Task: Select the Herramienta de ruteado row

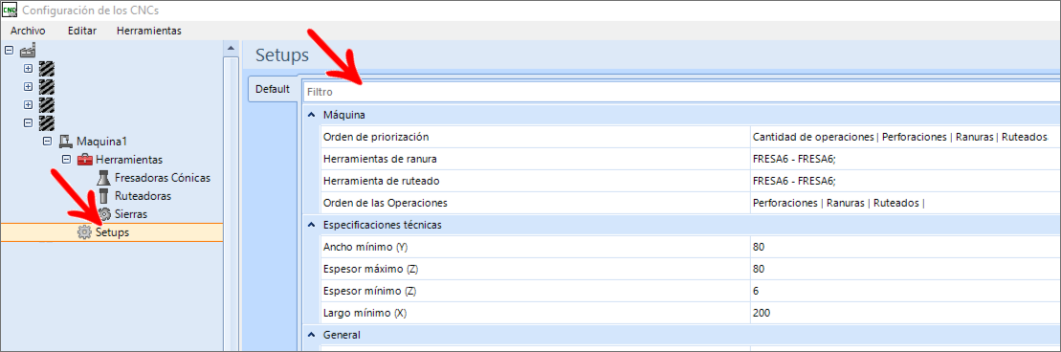Action: pos(535,181)
